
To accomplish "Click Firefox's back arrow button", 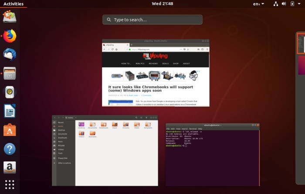I will coord(105,49).
